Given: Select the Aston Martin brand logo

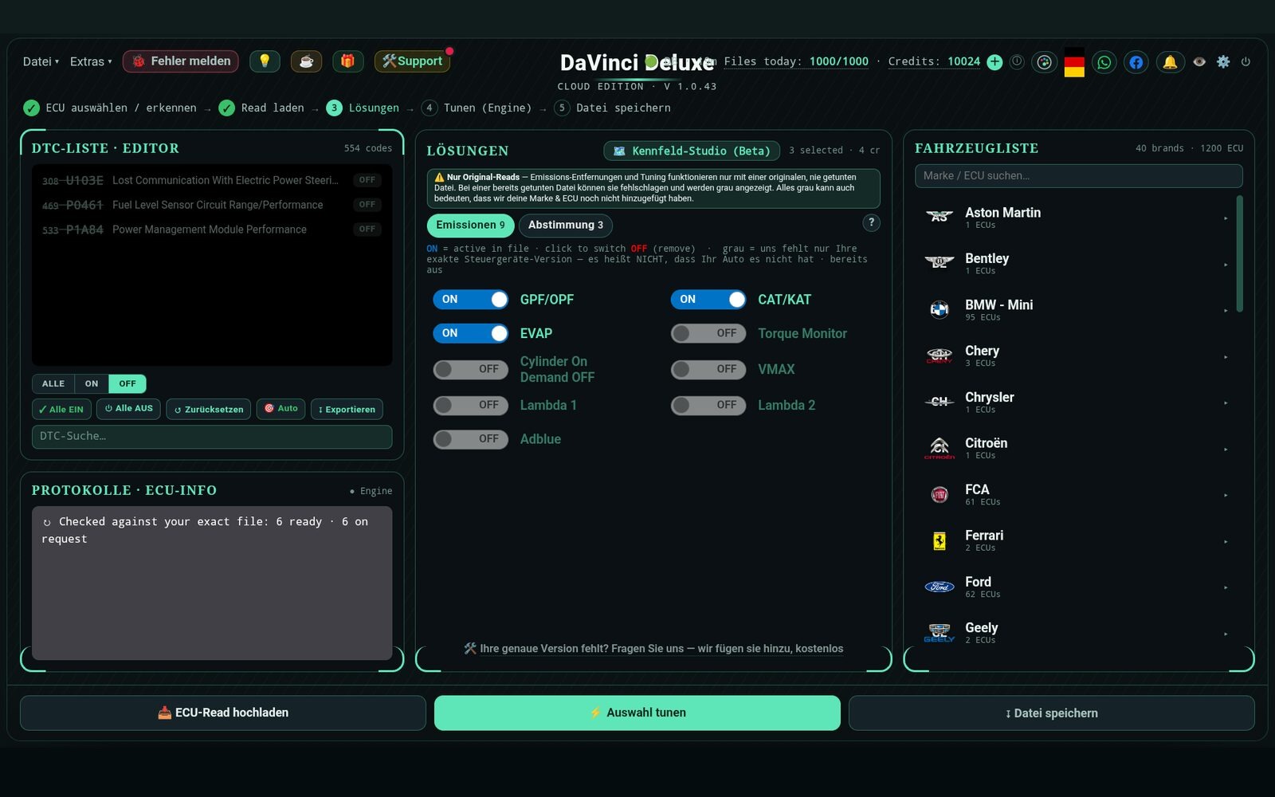Looking at the screenshot, I should point(940,217).
